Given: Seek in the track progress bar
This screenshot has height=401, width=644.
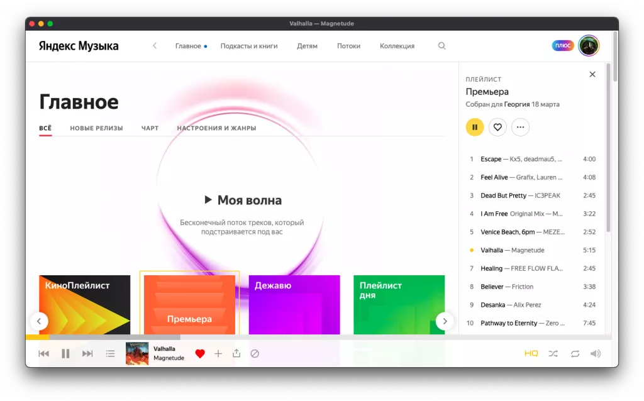Looking at the screenshot, I should 319,337.
